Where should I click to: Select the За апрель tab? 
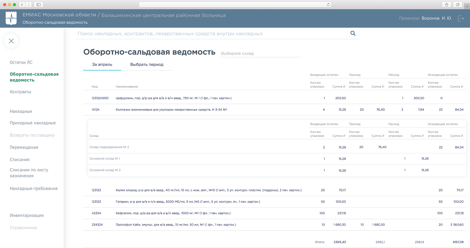pos(102,65)
